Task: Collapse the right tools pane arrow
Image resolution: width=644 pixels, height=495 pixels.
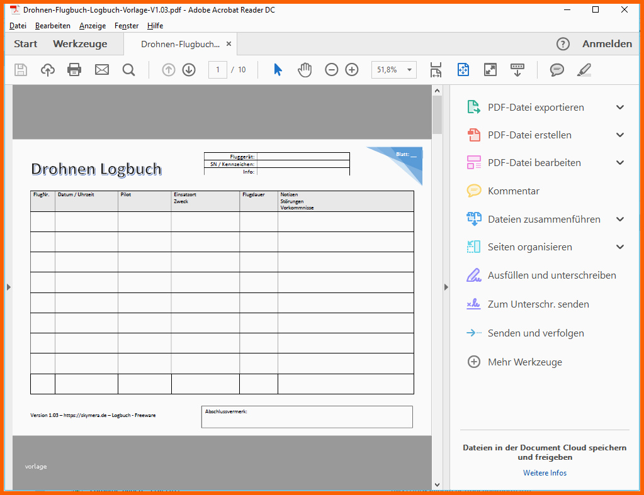Action: [x=446, y=287]
